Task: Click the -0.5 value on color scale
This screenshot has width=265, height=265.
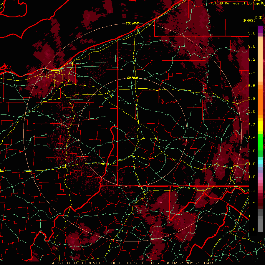Action: 251,203
